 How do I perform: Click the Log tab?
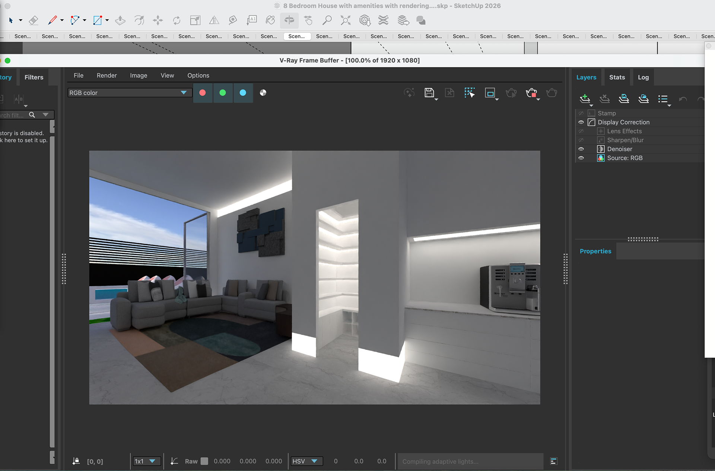[643, 77]
